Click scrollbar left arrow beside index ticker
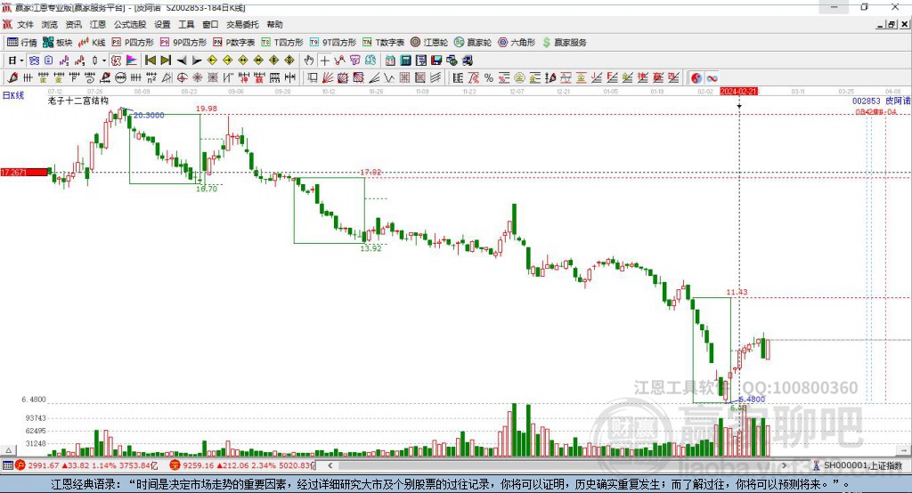Image resolution: width=912 pixels, height=493 pixels. [330, 465]
